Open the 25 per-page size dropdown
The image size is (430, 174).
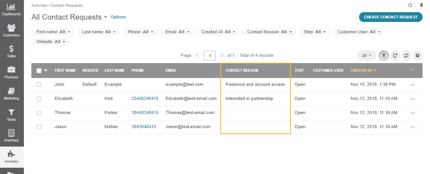(366, 56)
